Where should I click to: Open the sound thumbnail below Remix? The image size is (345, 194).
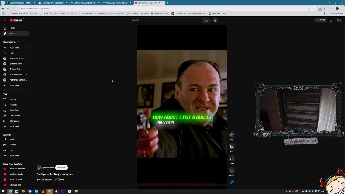pyautogui.click(x=232, y=182)
